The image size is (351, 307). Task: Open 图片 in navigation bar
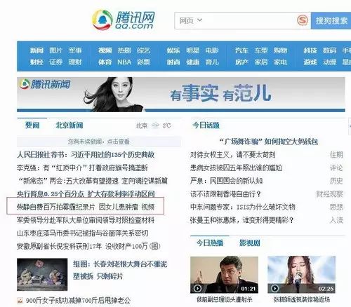click(x=55, y=50)
